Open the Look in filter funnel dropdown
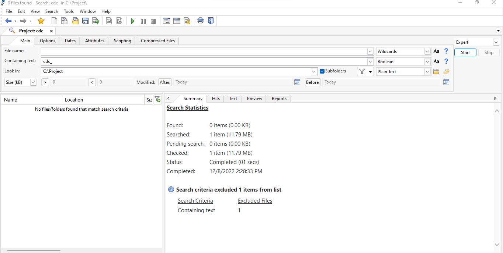 tap(365, 72)
